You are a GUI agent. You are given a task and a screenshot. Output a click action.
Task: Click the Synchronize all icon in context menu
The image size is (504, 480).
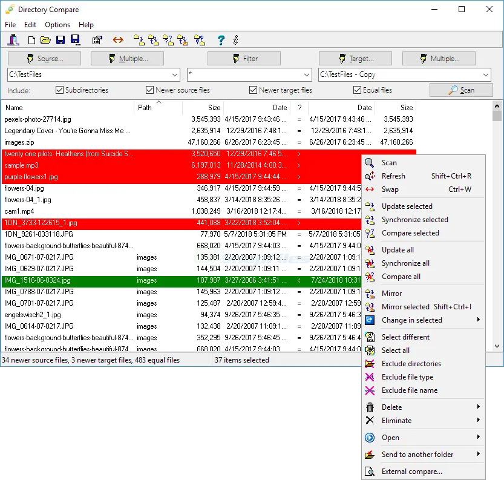(370, 263)
